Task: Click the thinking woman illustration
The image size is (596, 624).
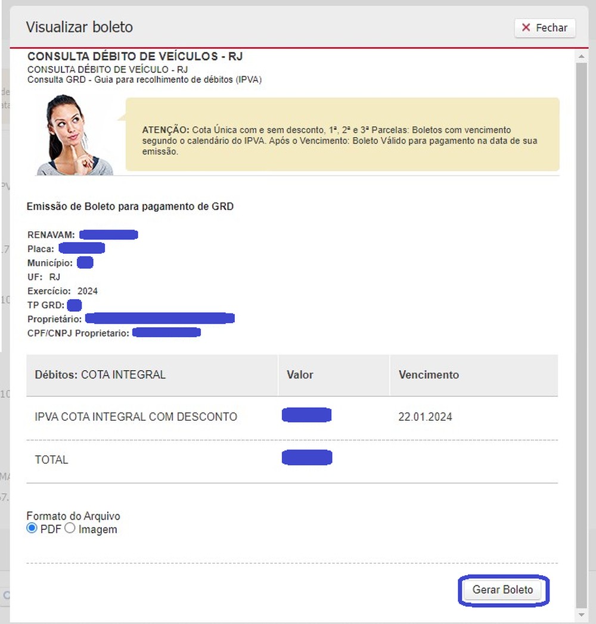Action: pyautogui.click(x=73, y=135)
